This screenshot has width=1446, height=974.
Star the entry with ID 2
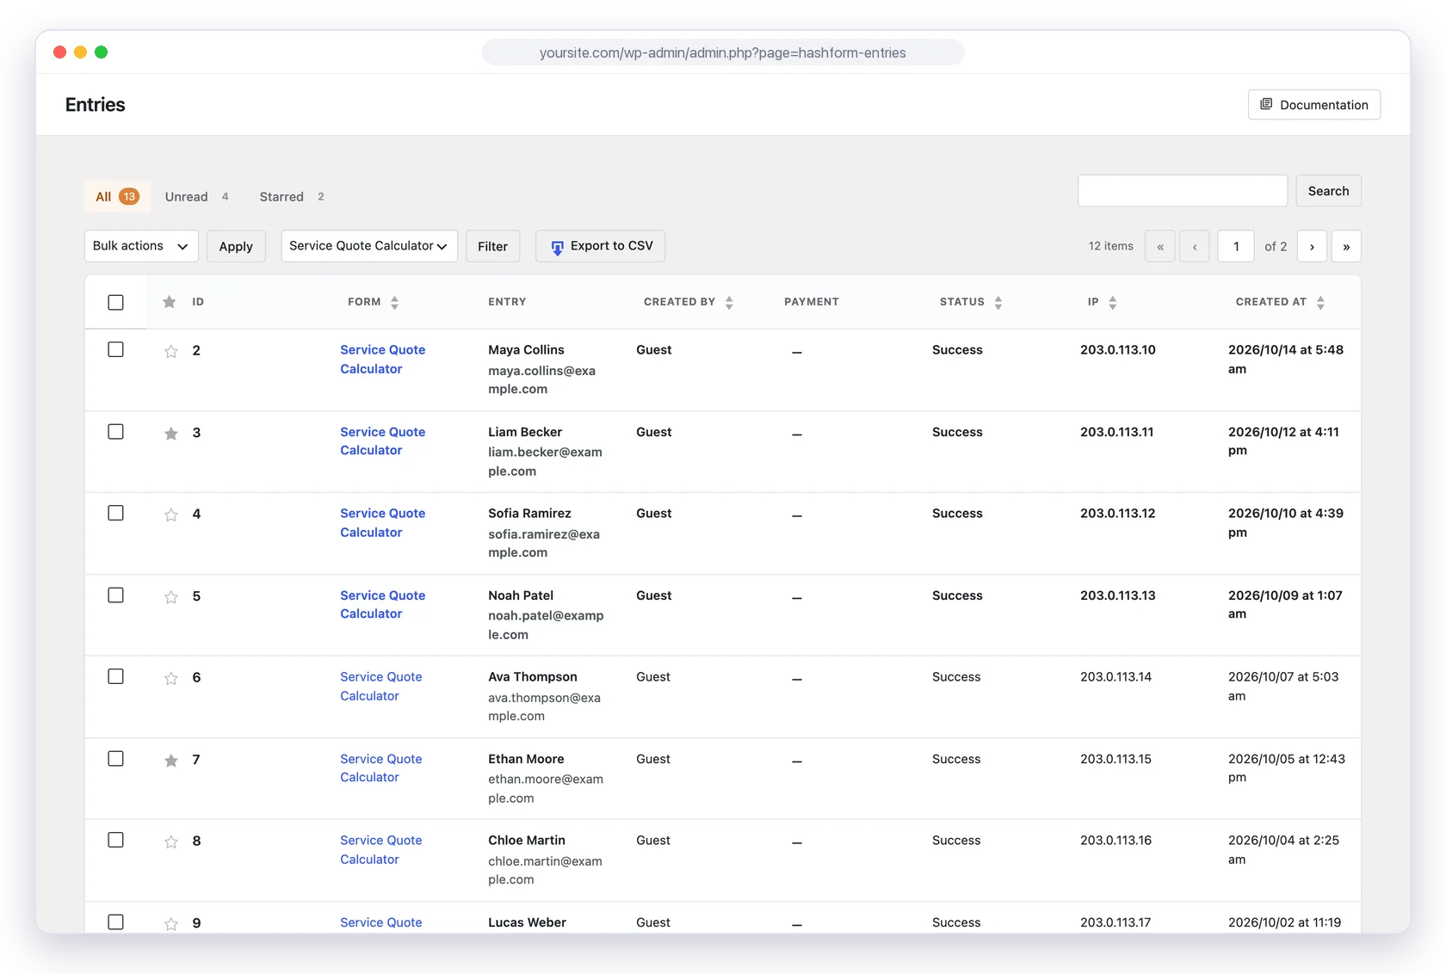[171, 351]
